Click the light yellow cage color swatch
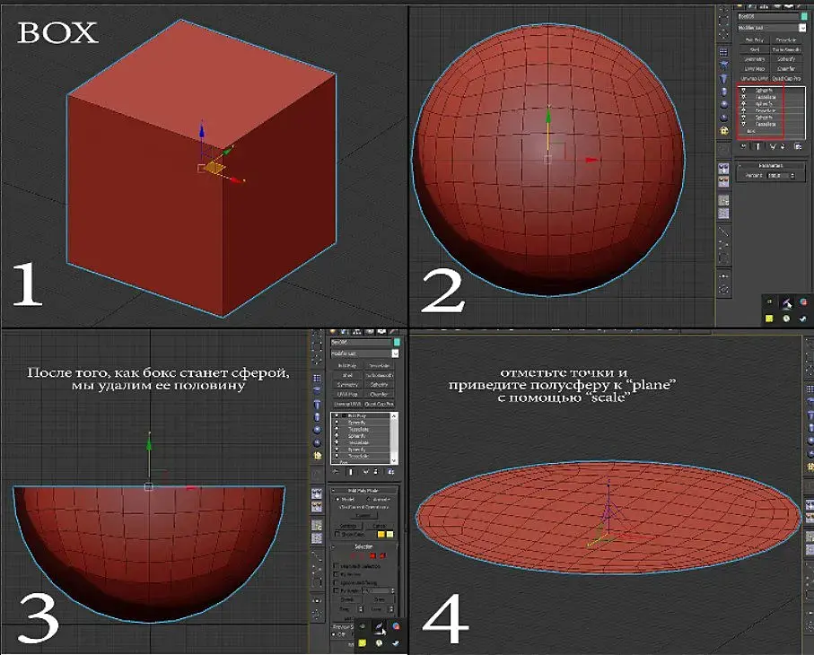 coord(389,534)
